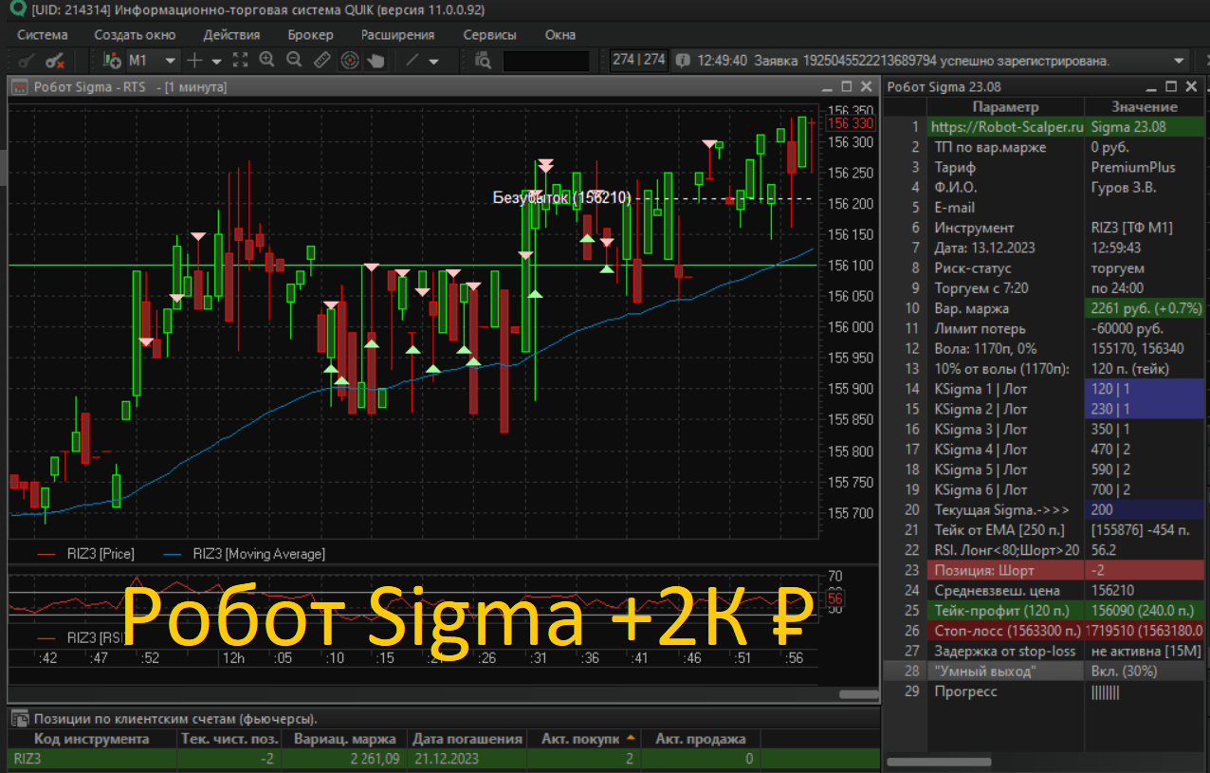
Task: Select the KSigma 1 | Лот value 120 | 1
Action: point(1145,389)
